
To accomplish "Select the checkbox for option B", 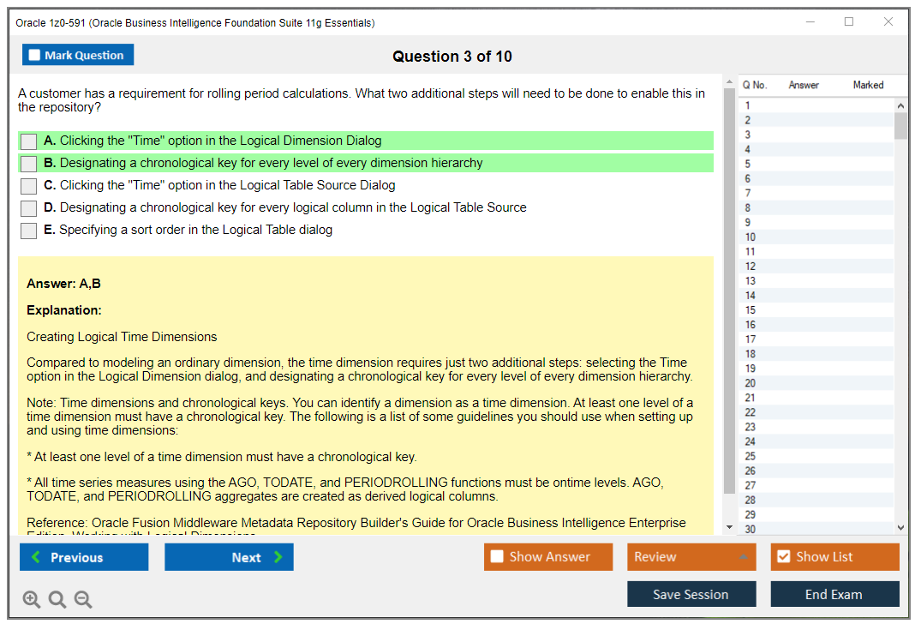I will (x=29, y=164).
